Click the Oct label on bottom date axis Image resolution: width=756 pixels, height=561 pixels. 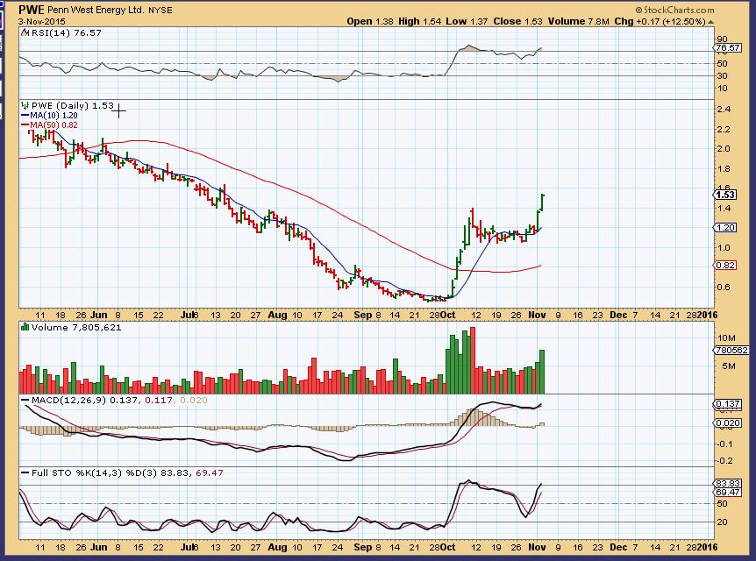(x=448, y=548)
